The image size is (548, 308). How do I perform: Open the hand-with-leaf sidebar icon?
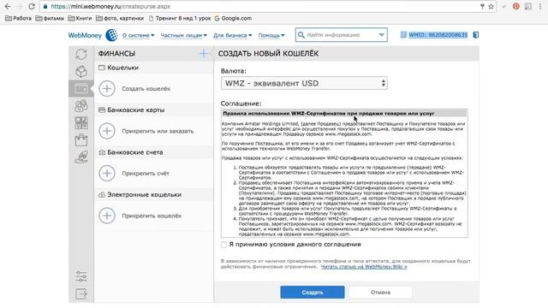[81, 157]
